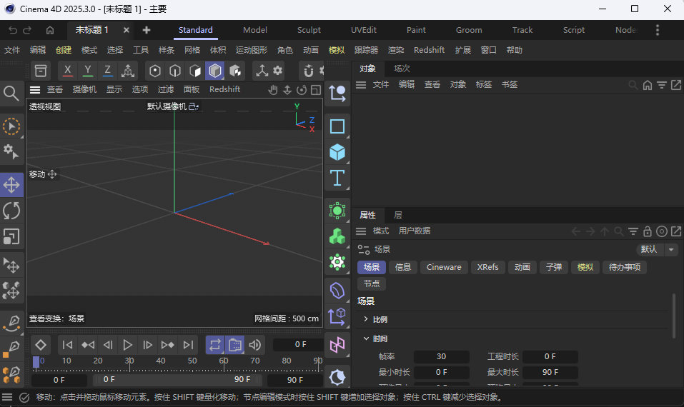
Task: Play the animation forward
Action: point(127,345)
